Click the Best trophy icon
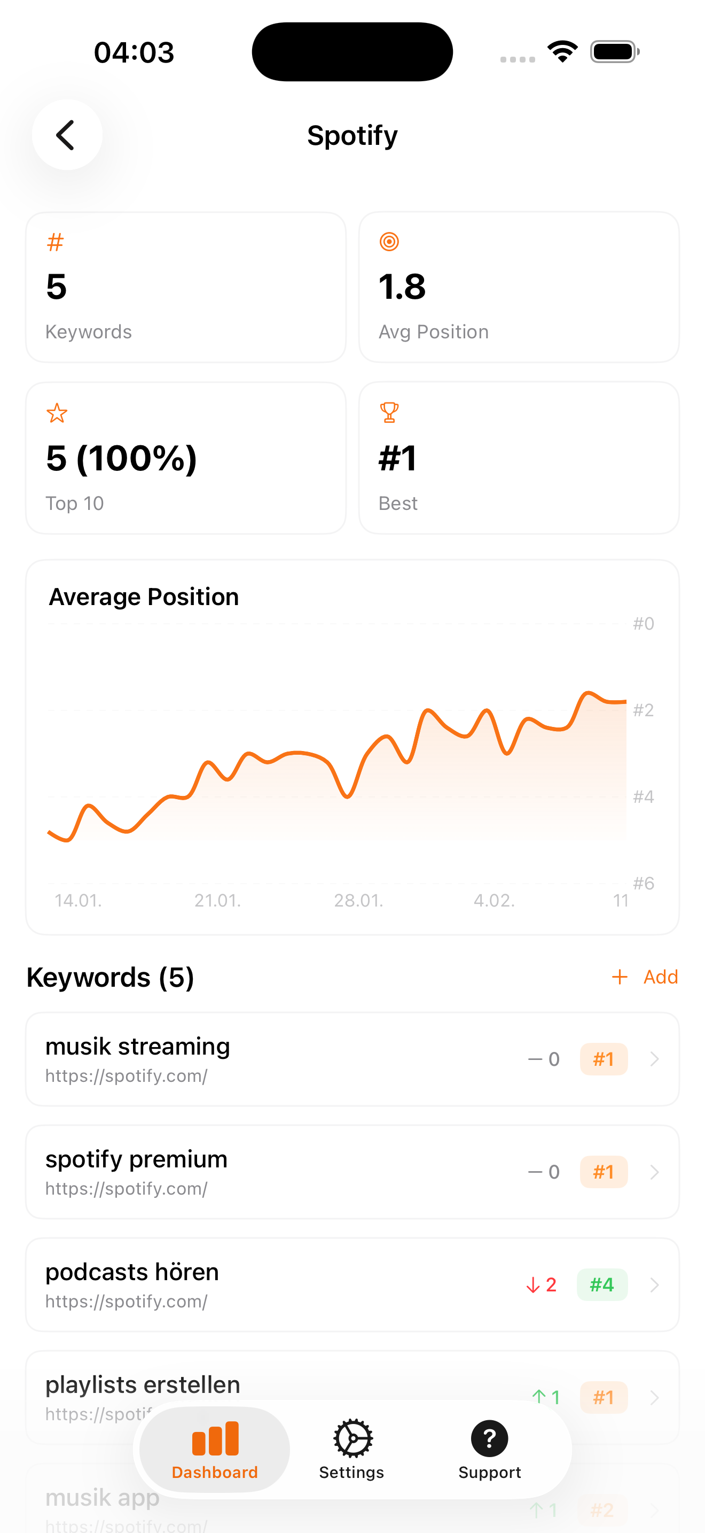 pyautogui.click(x=389, y=412)
